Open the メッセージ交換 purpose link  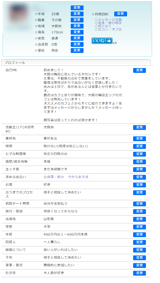point(110,20)
